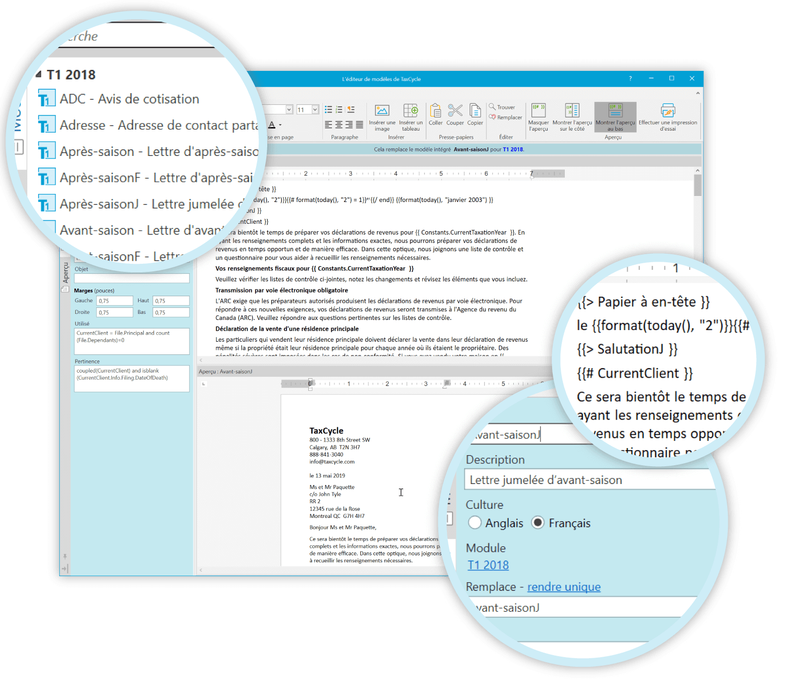Image resolution: width=786 pixels, height=685 pixels.
Task: Click editor scrollbar up arrow
Action: pyautogui.click(x=697, y=171)
